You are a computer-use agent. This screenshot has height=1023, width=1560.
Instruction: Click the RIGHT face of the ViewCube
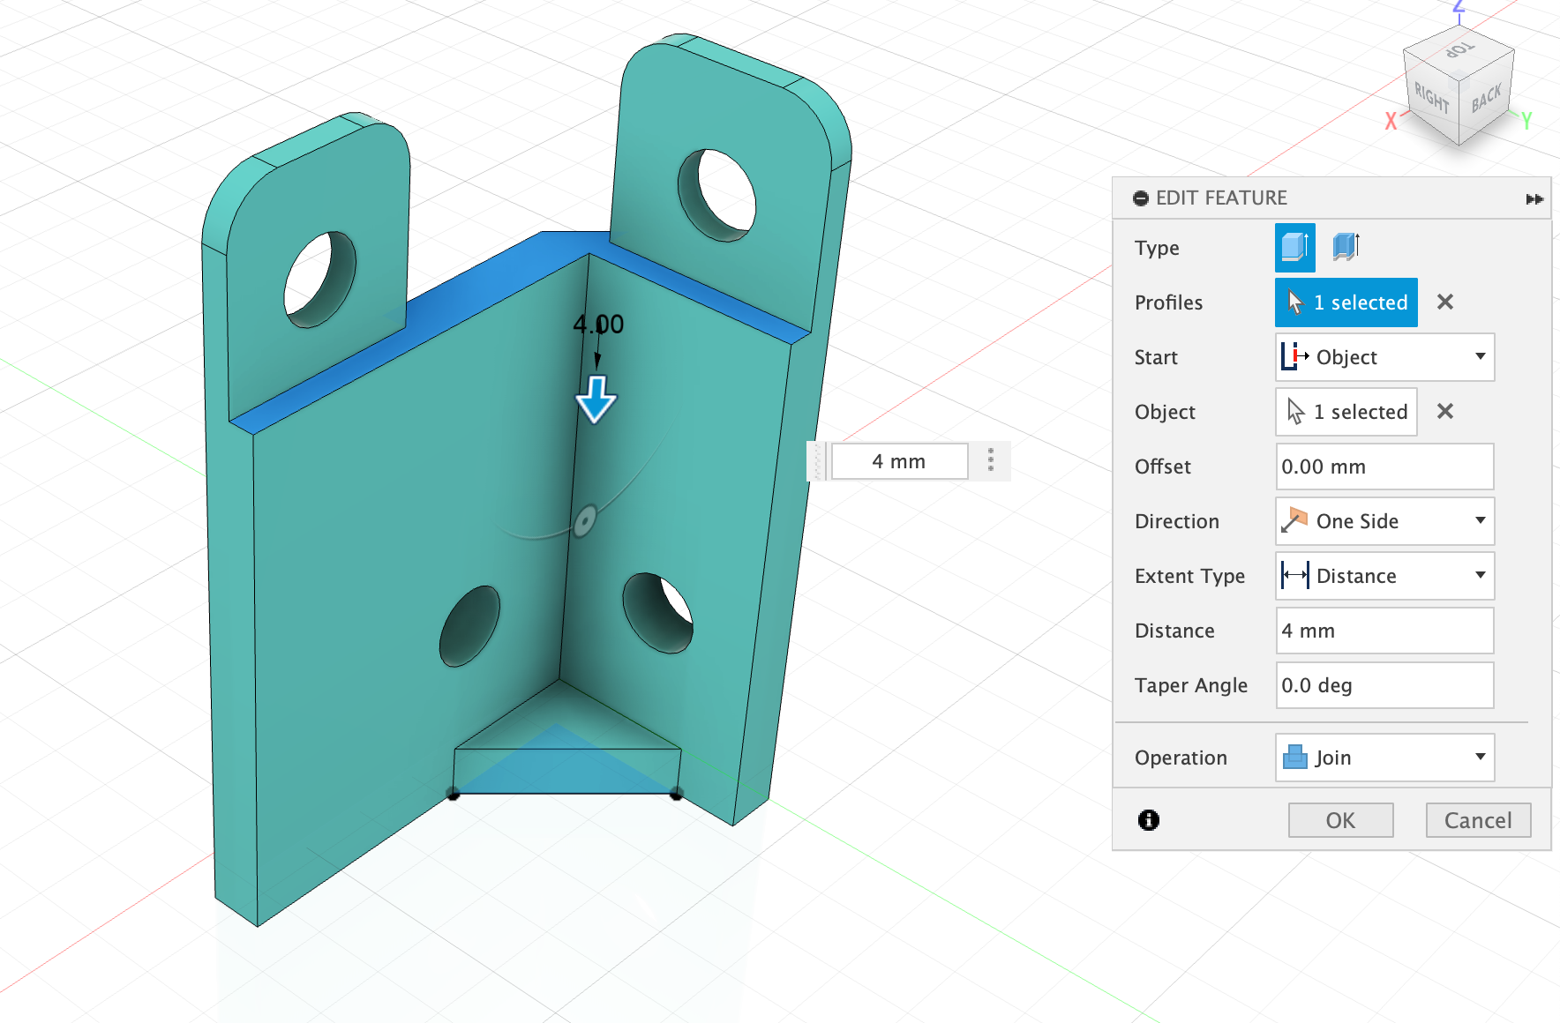(1431, 97)
